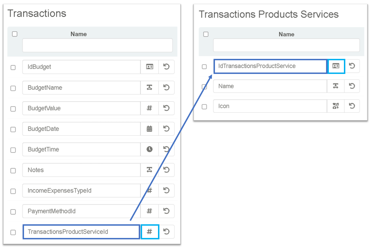Select the TransactionsProductServiceId text field
Viewport: 371px width, 248px height.
pos(81,232)
